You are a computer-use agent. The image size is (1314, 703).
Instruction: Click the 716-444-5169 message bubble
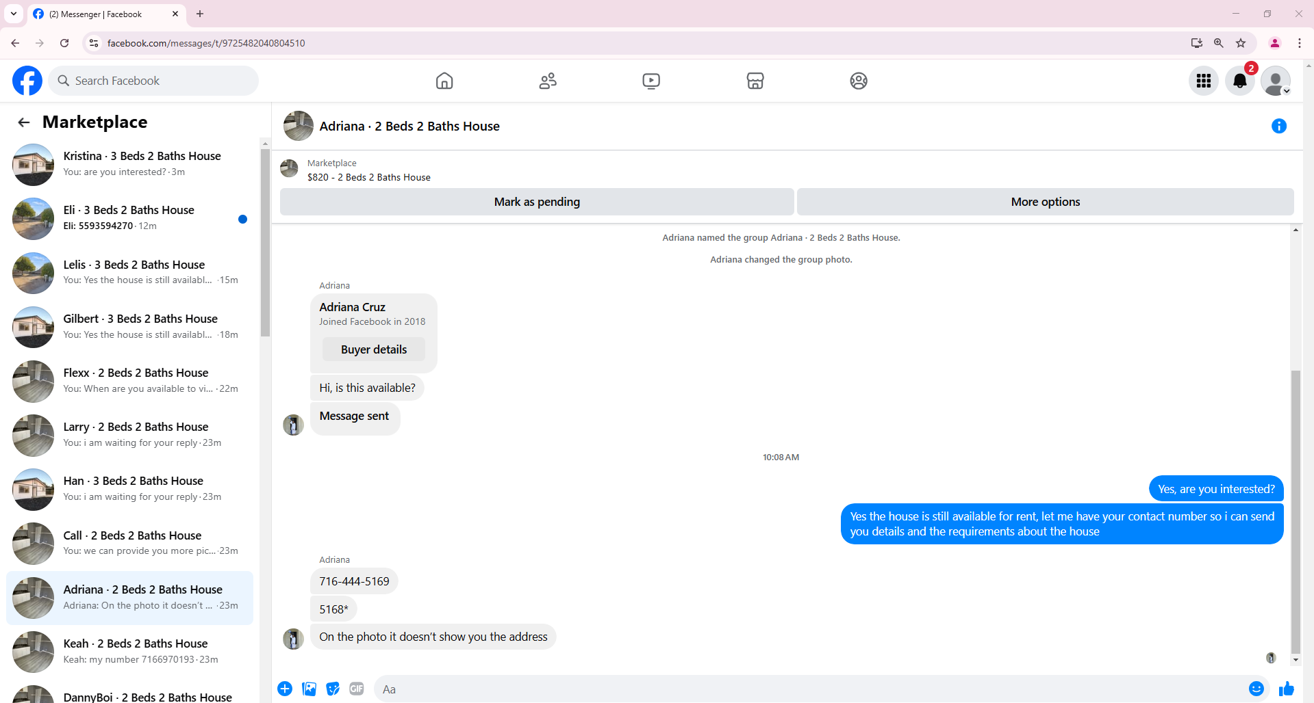(x=354, y=581)
